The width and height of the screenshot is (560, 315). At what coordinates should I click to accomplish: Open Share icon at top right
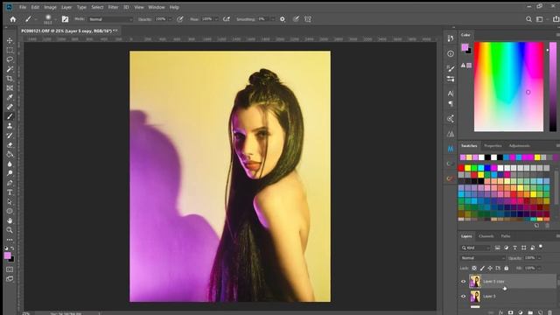[556, 19]
